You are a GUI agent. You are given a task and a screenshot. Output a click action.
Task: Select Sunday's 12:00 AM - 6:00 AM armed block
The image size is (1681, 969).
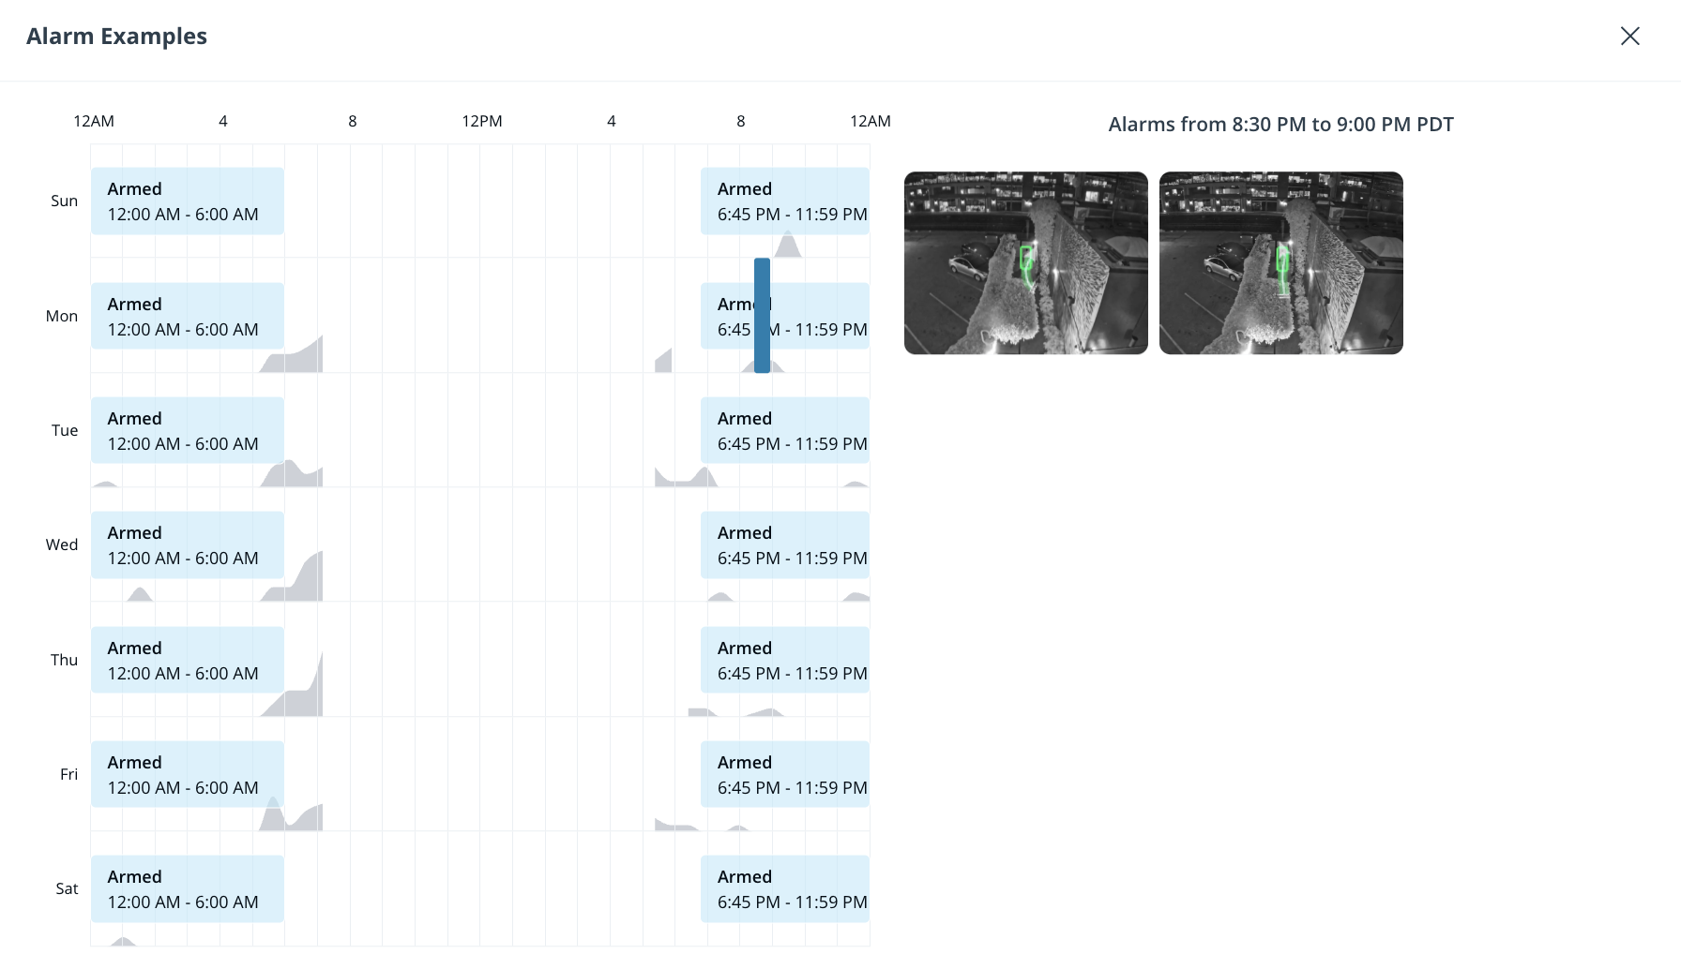[188, 201]
